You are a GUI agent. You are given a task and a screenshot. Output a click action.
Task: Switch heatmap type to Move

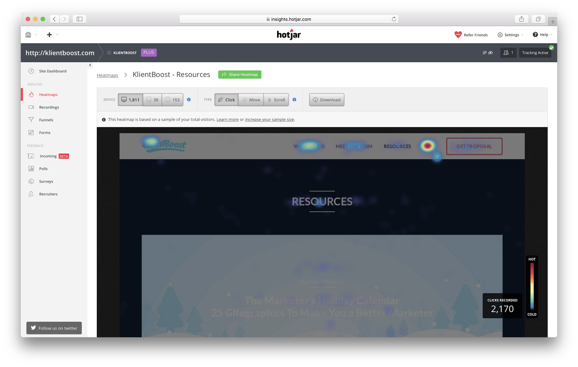point(251,100)
